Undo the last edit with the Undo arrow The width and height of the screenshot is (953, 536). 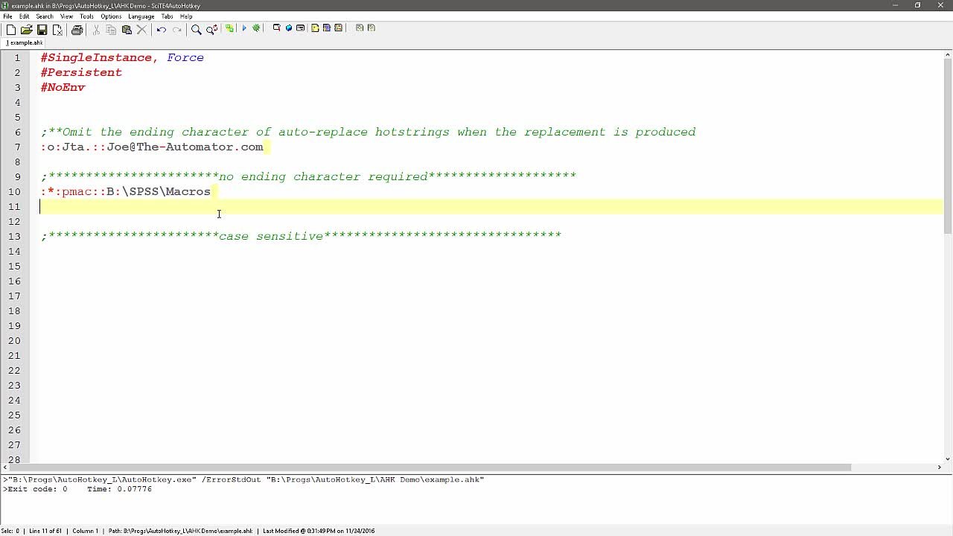(161, 30)
